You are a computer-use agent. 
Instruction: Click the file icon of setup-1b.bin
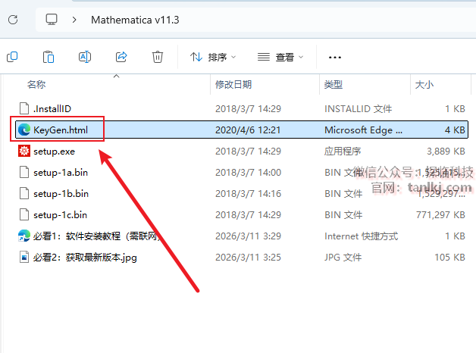(24, 193)
